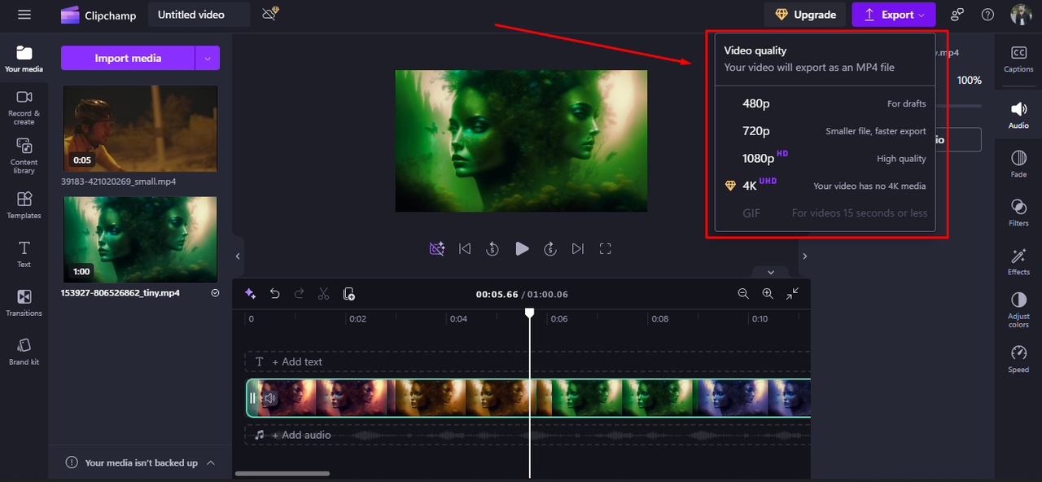Collapse the right properties panel
1042x482 pixels.
click(804, 256)
